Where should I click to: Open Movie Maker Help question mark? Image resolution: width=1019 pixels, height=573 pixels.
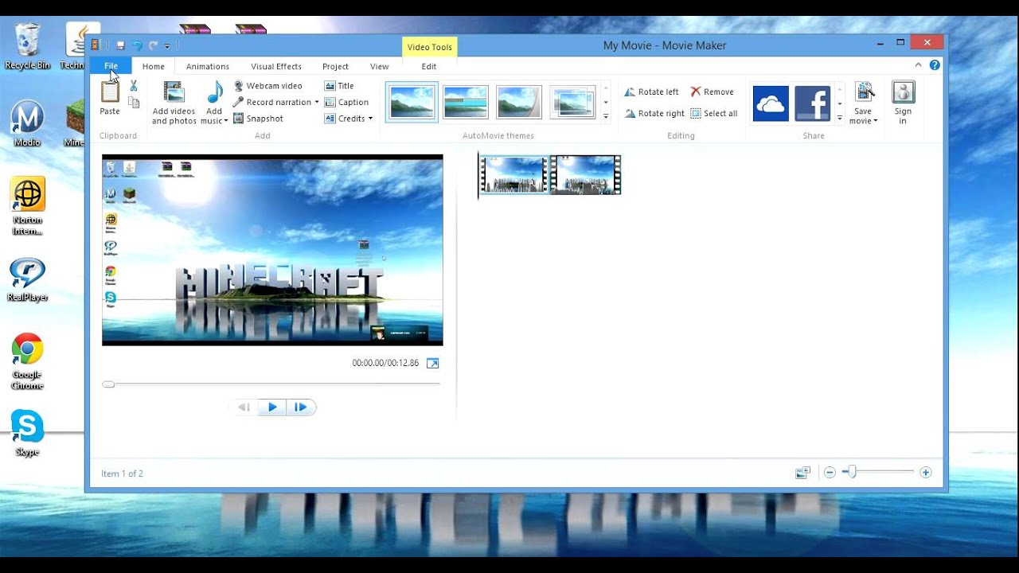tap(935, 65)
